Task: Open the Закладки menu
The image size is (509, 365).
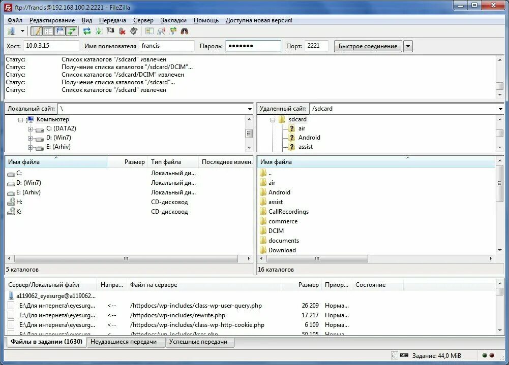Action: coord(173,20)
